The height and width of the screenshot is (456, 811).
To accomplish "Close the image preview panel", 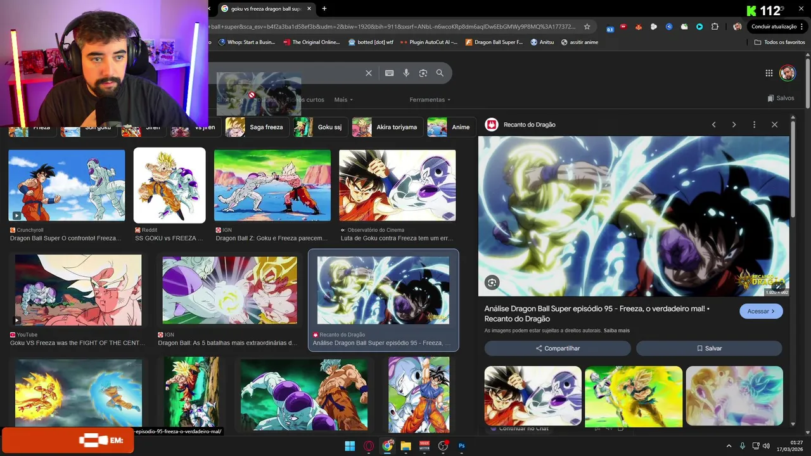I will click(774, 125).
